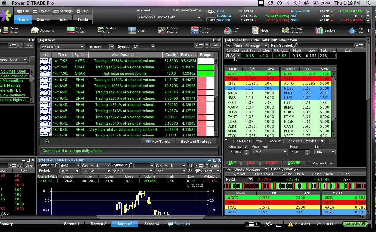Open the My Strategies dropdown

pyautogui.click(x=62, y=47)
